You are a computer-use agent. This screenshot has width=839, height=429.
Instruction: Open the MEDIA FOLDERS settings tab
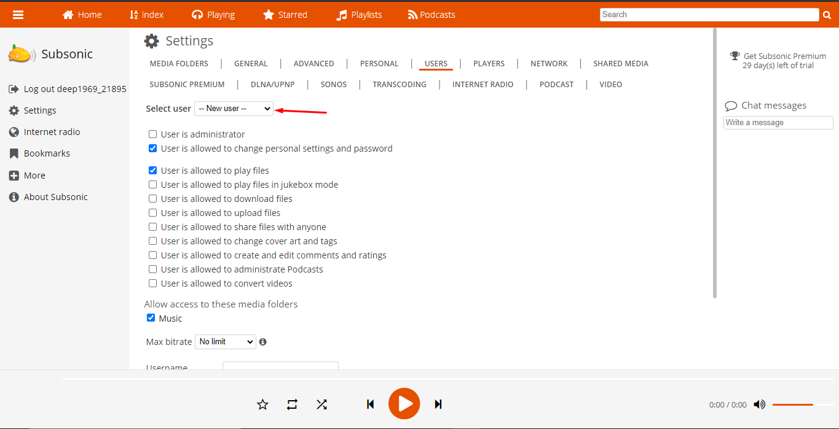[x=178, y=63]
